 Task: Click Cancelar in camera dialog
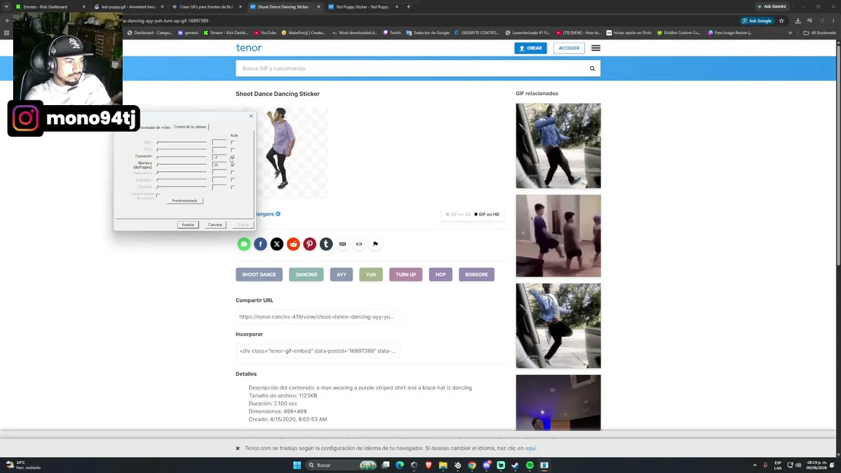coord(215,225)
